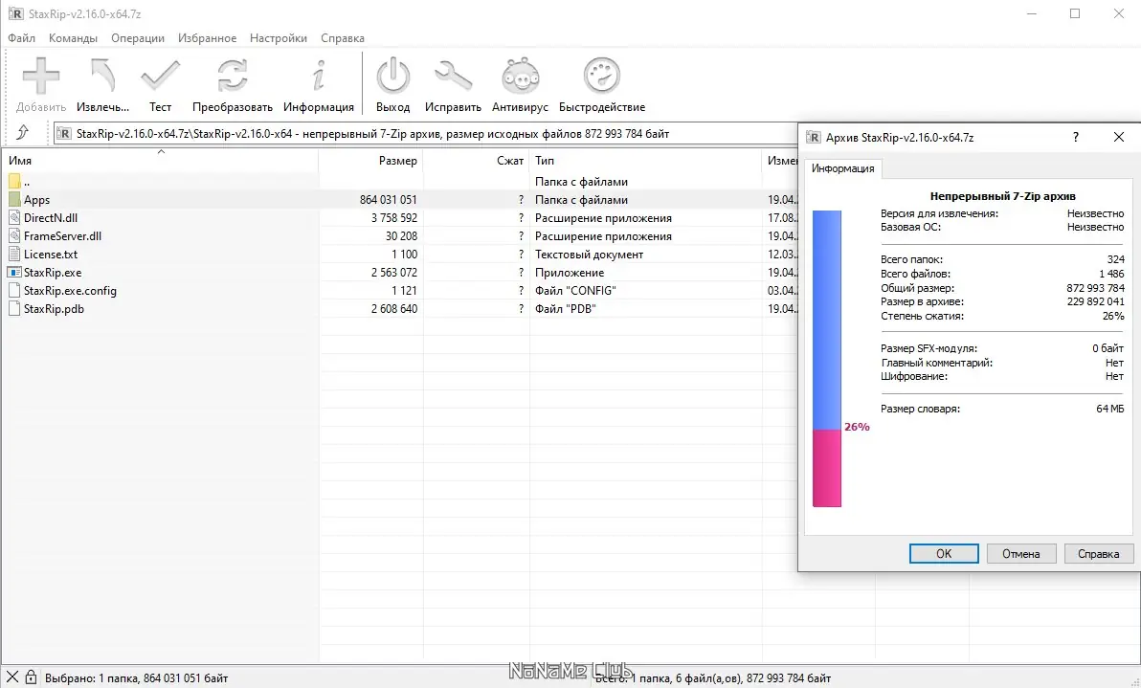Screen dimensions: 1141x688
Task: Click the '229 892 041' archive size value
Action: [1095, 301]
